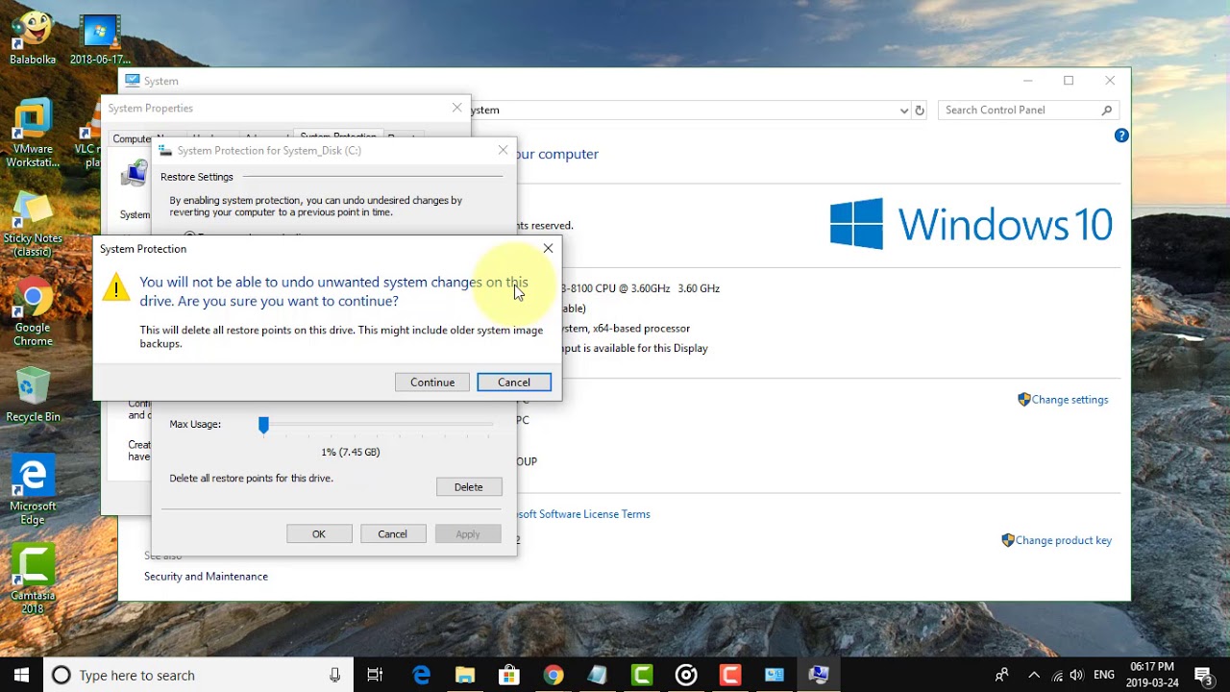Launch Microsoft Edge from the desktop
This screenshot has width=1230, height=692.
click(x=33, y=490)
